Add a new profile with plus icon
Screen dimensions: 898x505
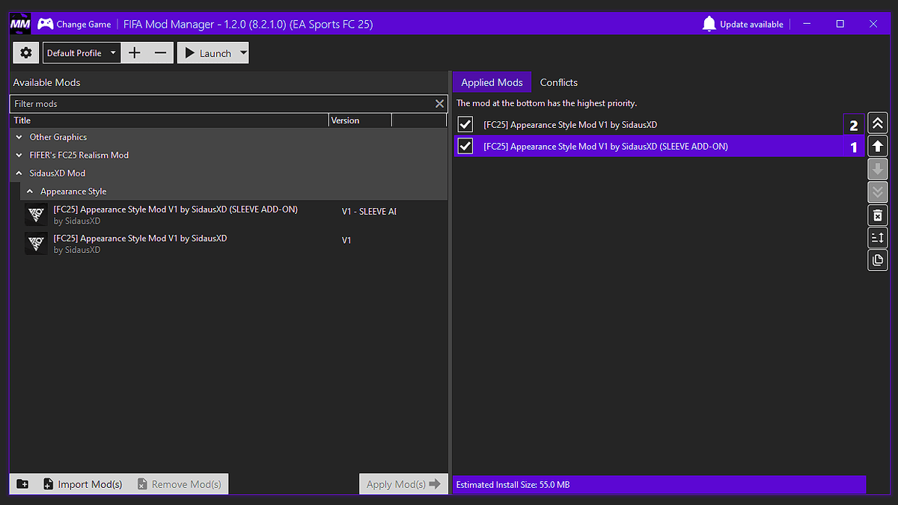(135, 53)
